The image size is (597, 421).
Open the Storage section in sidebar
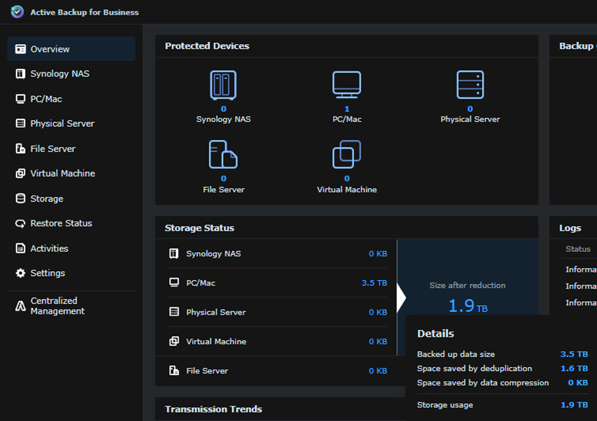(x=46, y=198)
